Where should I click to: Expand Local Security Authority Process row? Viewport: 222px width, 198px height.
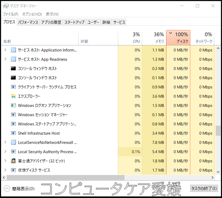coord(5,152)
